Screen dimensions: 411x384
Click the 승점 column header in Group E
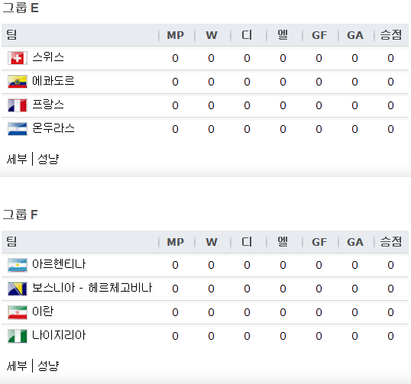point(391,35)
